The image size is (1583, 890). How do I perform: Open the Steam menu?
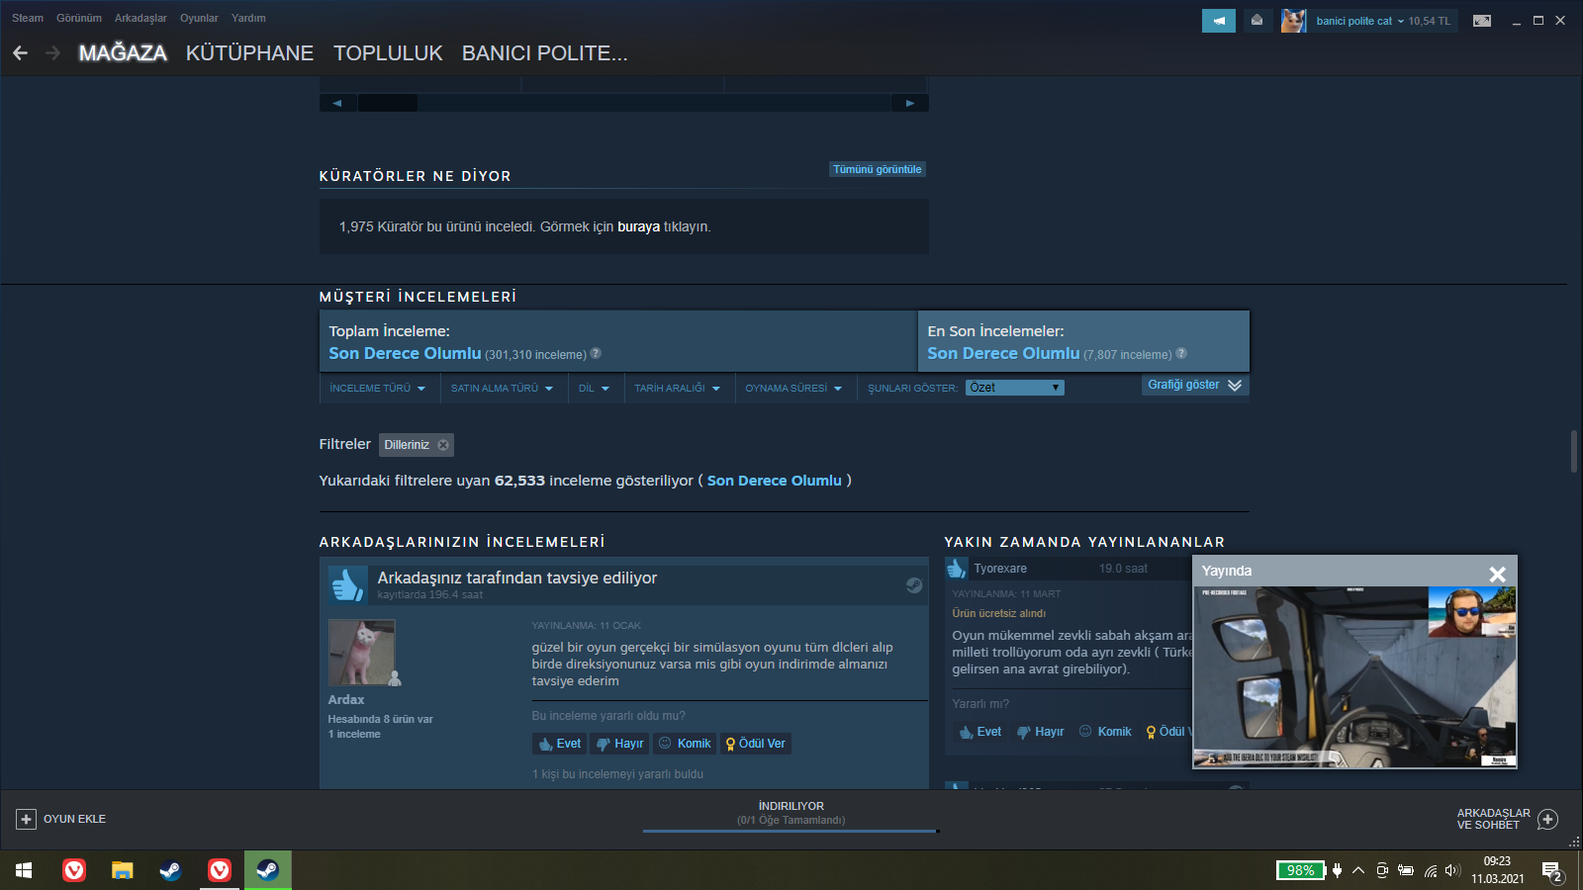[28, 18]
